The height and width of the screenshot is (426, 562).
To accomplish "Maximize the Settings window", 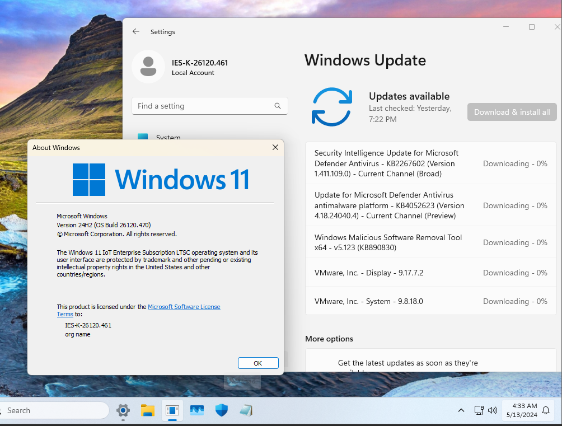I will point(532,27).
